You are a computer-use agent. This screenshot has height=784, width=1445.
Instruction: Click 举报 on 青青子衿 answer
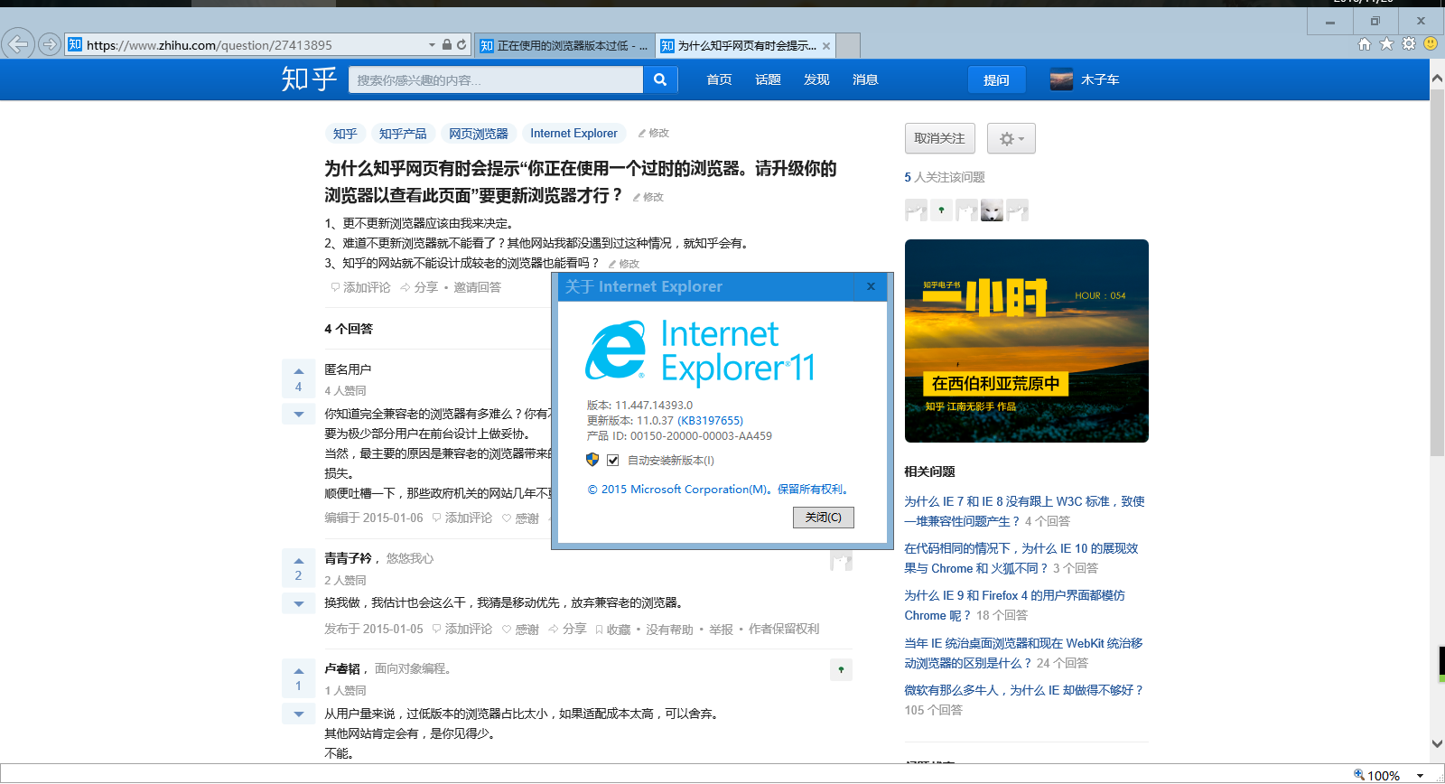[x=721, y=629]
